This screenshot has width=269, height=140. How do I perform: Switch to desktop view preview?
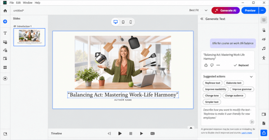click(115, 22)
